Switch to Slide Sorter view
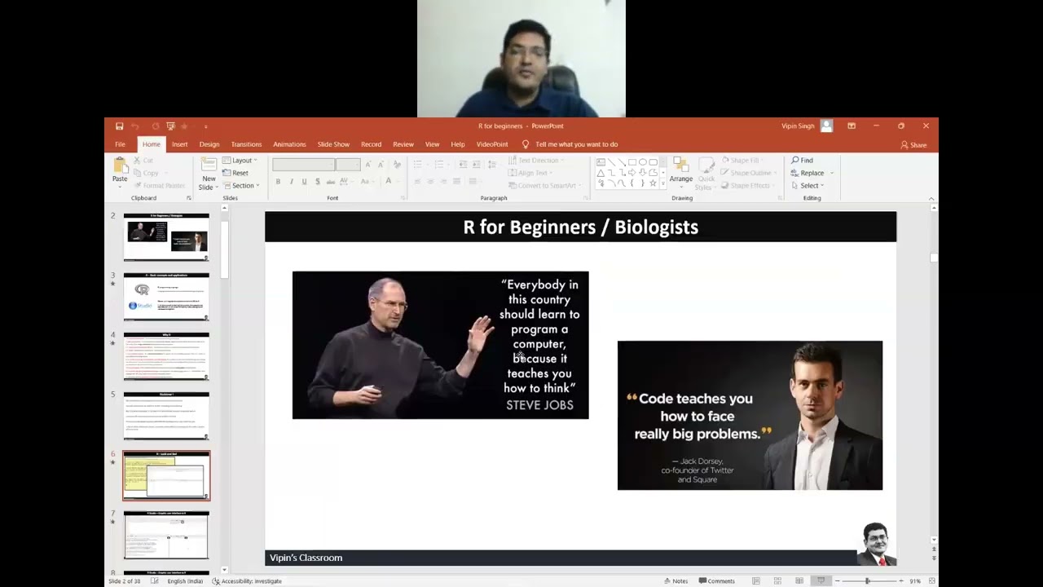Screen dimensions: 1043x587 tap(778, 580)
